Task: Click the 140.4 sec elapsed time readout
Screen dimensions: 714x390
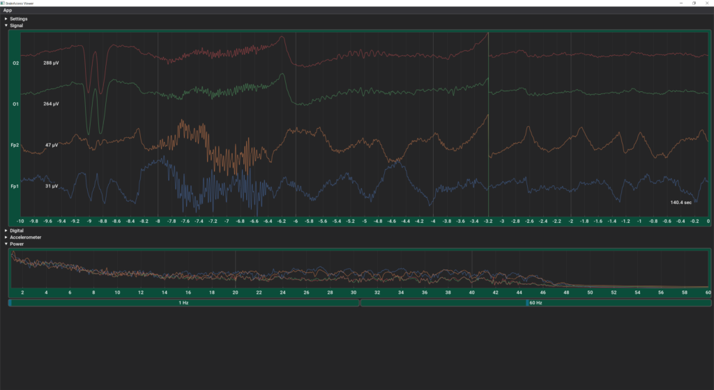Action: click(x=681, y=203)
